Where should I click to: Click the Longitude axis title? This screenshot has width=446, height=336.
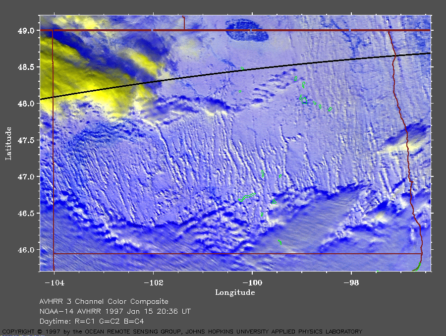(235, 292)
